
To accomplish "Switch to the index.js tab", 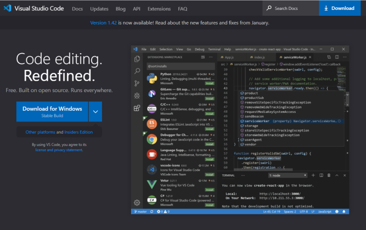I will [260, 57].
